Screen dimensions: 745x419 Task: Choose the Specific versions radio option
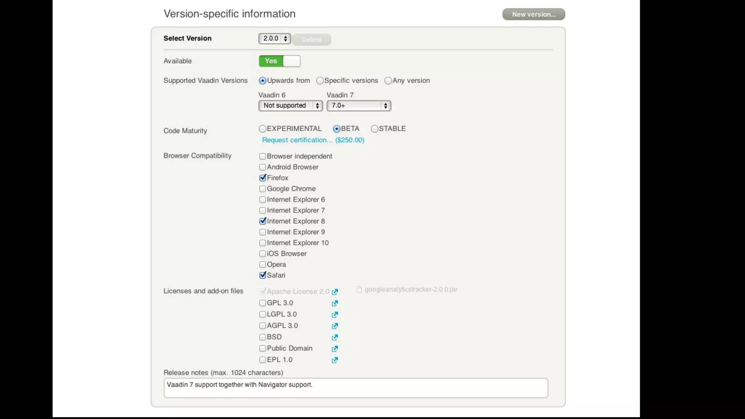pyautogui.click(x=320, y=81)
